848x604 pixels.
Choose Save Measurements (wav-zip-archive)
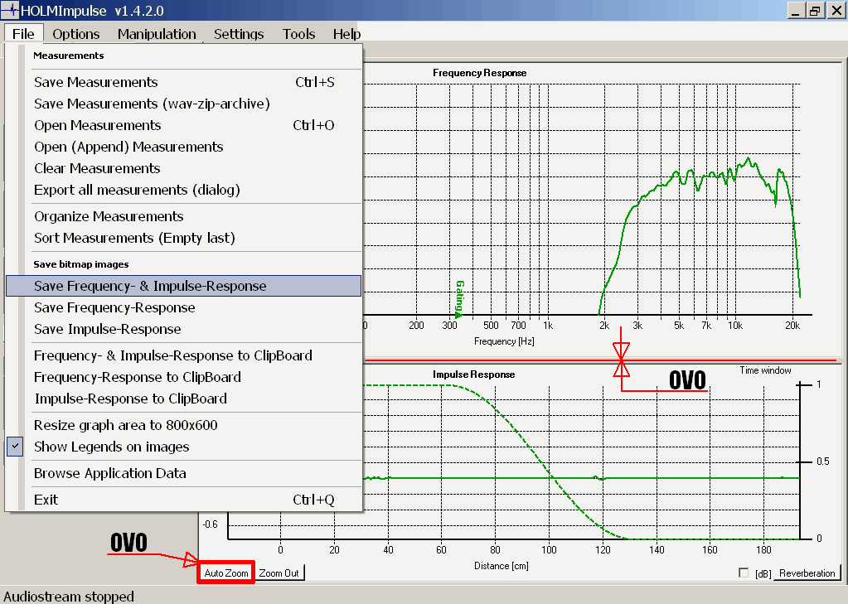183,104
